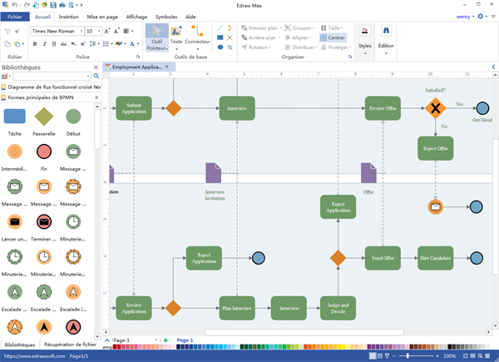Add a new page with plus icon
This screenshot has height=362, width=499.
click(166, 340)
